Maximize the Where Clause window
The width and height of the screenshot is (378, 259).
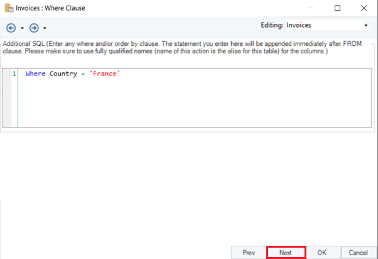[337, 8]
